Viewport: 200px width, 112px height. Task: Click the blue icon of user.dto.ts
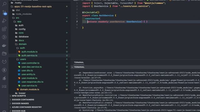(x=19, y=71)
